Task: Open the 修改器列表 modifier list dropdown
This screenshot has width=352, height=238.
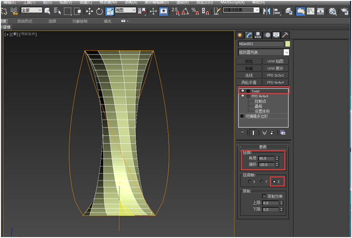Action: (x=286, y=53)
